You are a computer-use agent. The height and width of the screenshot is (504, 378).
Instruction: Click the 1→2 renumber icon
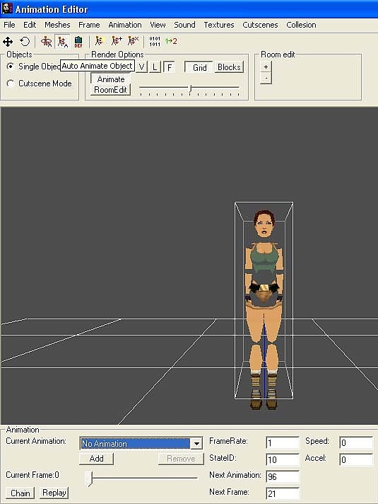coord(171,41)
